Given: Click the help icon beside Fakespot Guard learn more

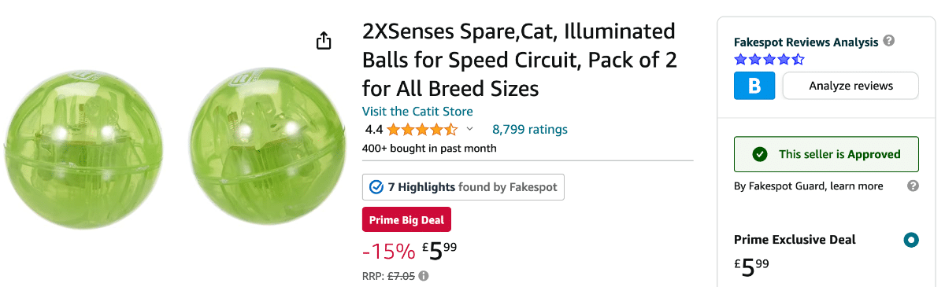Looking at the screenshot, I should pyautogui.click(x=913, y=186).
